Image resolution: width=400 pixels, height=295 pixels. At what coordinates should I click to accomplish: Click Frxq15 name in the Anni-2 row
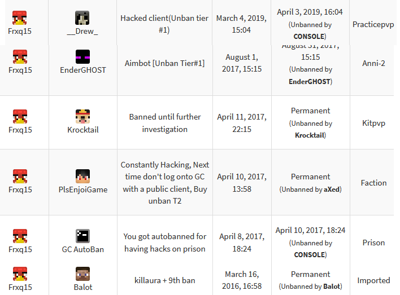20,70
